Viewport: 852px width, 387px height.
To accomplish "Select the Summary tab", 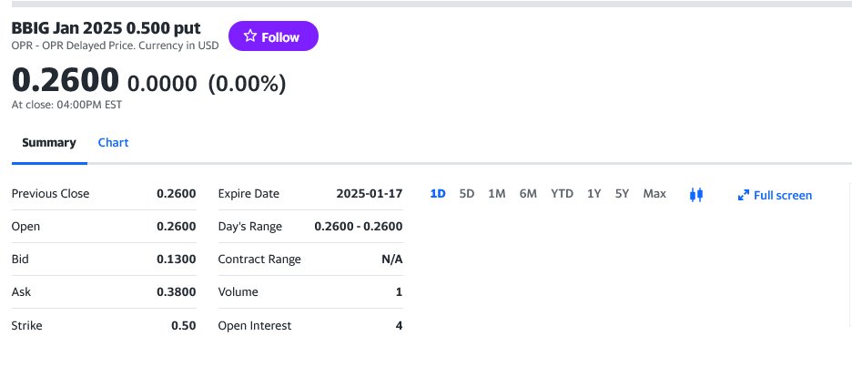I will tap(49, 142).
